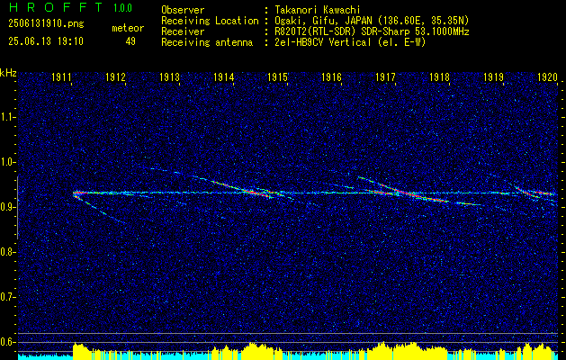Click the meteor label
566x360 pixels.
(x=128, y=28)
